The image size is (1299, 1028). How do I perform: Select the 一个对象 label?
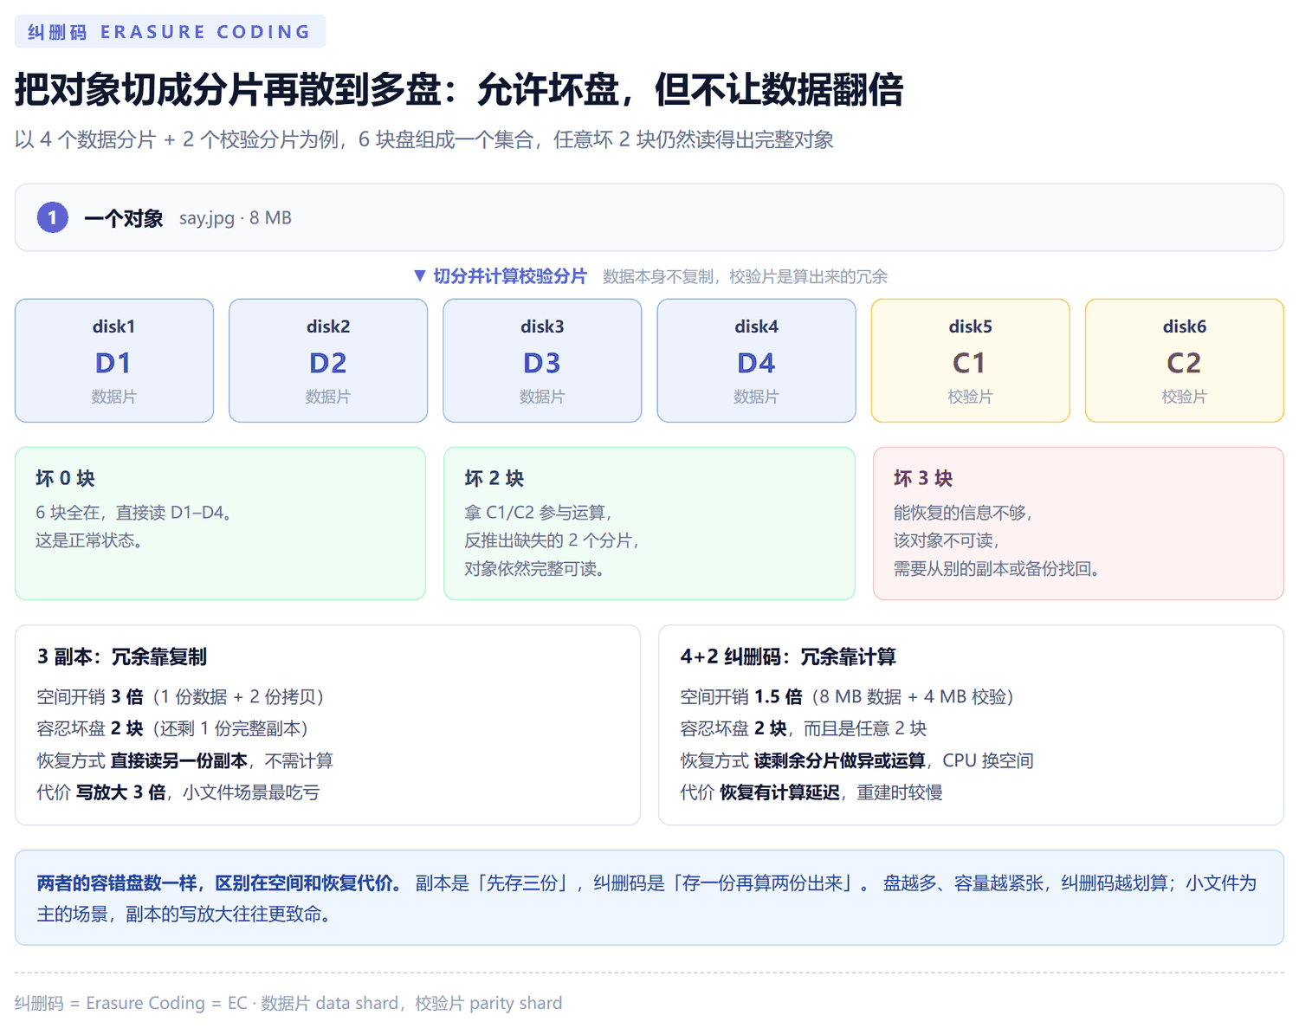(124, 218)
